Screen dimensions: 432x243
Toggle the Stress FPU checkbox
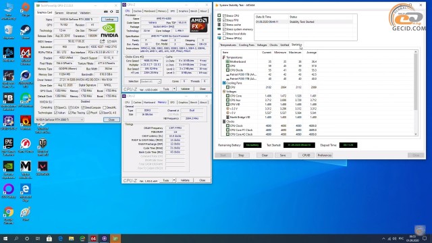pos(224,20)
